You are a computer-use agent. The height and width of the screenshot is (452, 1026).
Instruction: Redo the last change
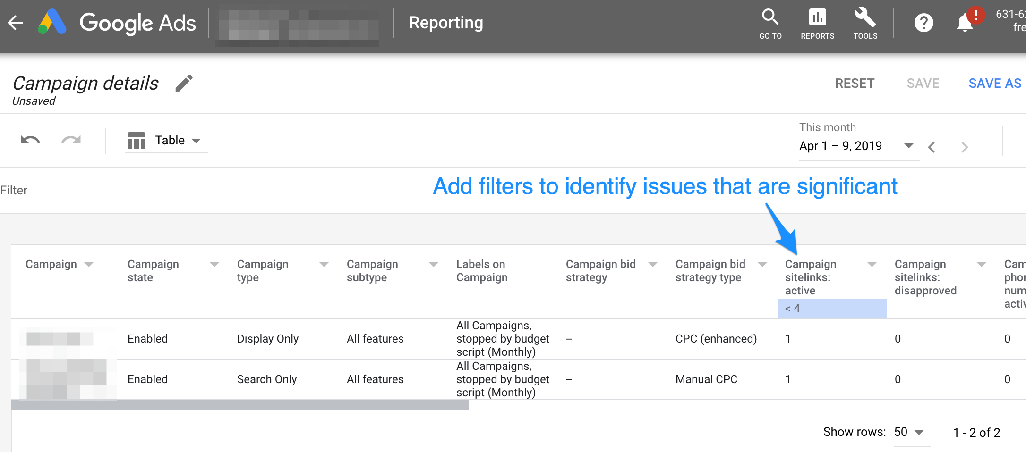click(71, 140)
